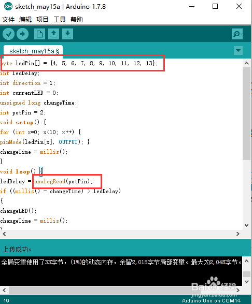Click editor vertical scrollbar thumb
252x304 pixels.
247,114
